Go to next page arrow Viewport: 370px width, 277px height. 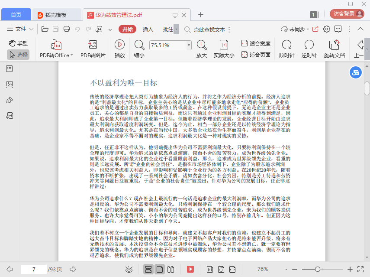pos(73,269)
